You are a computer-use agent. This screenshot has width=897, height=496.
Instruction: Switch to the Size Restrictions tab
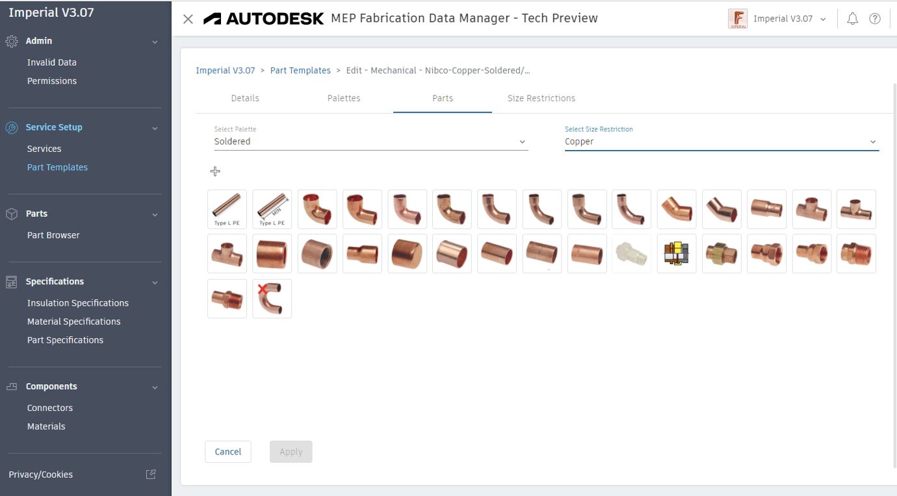tap(541, 98)
